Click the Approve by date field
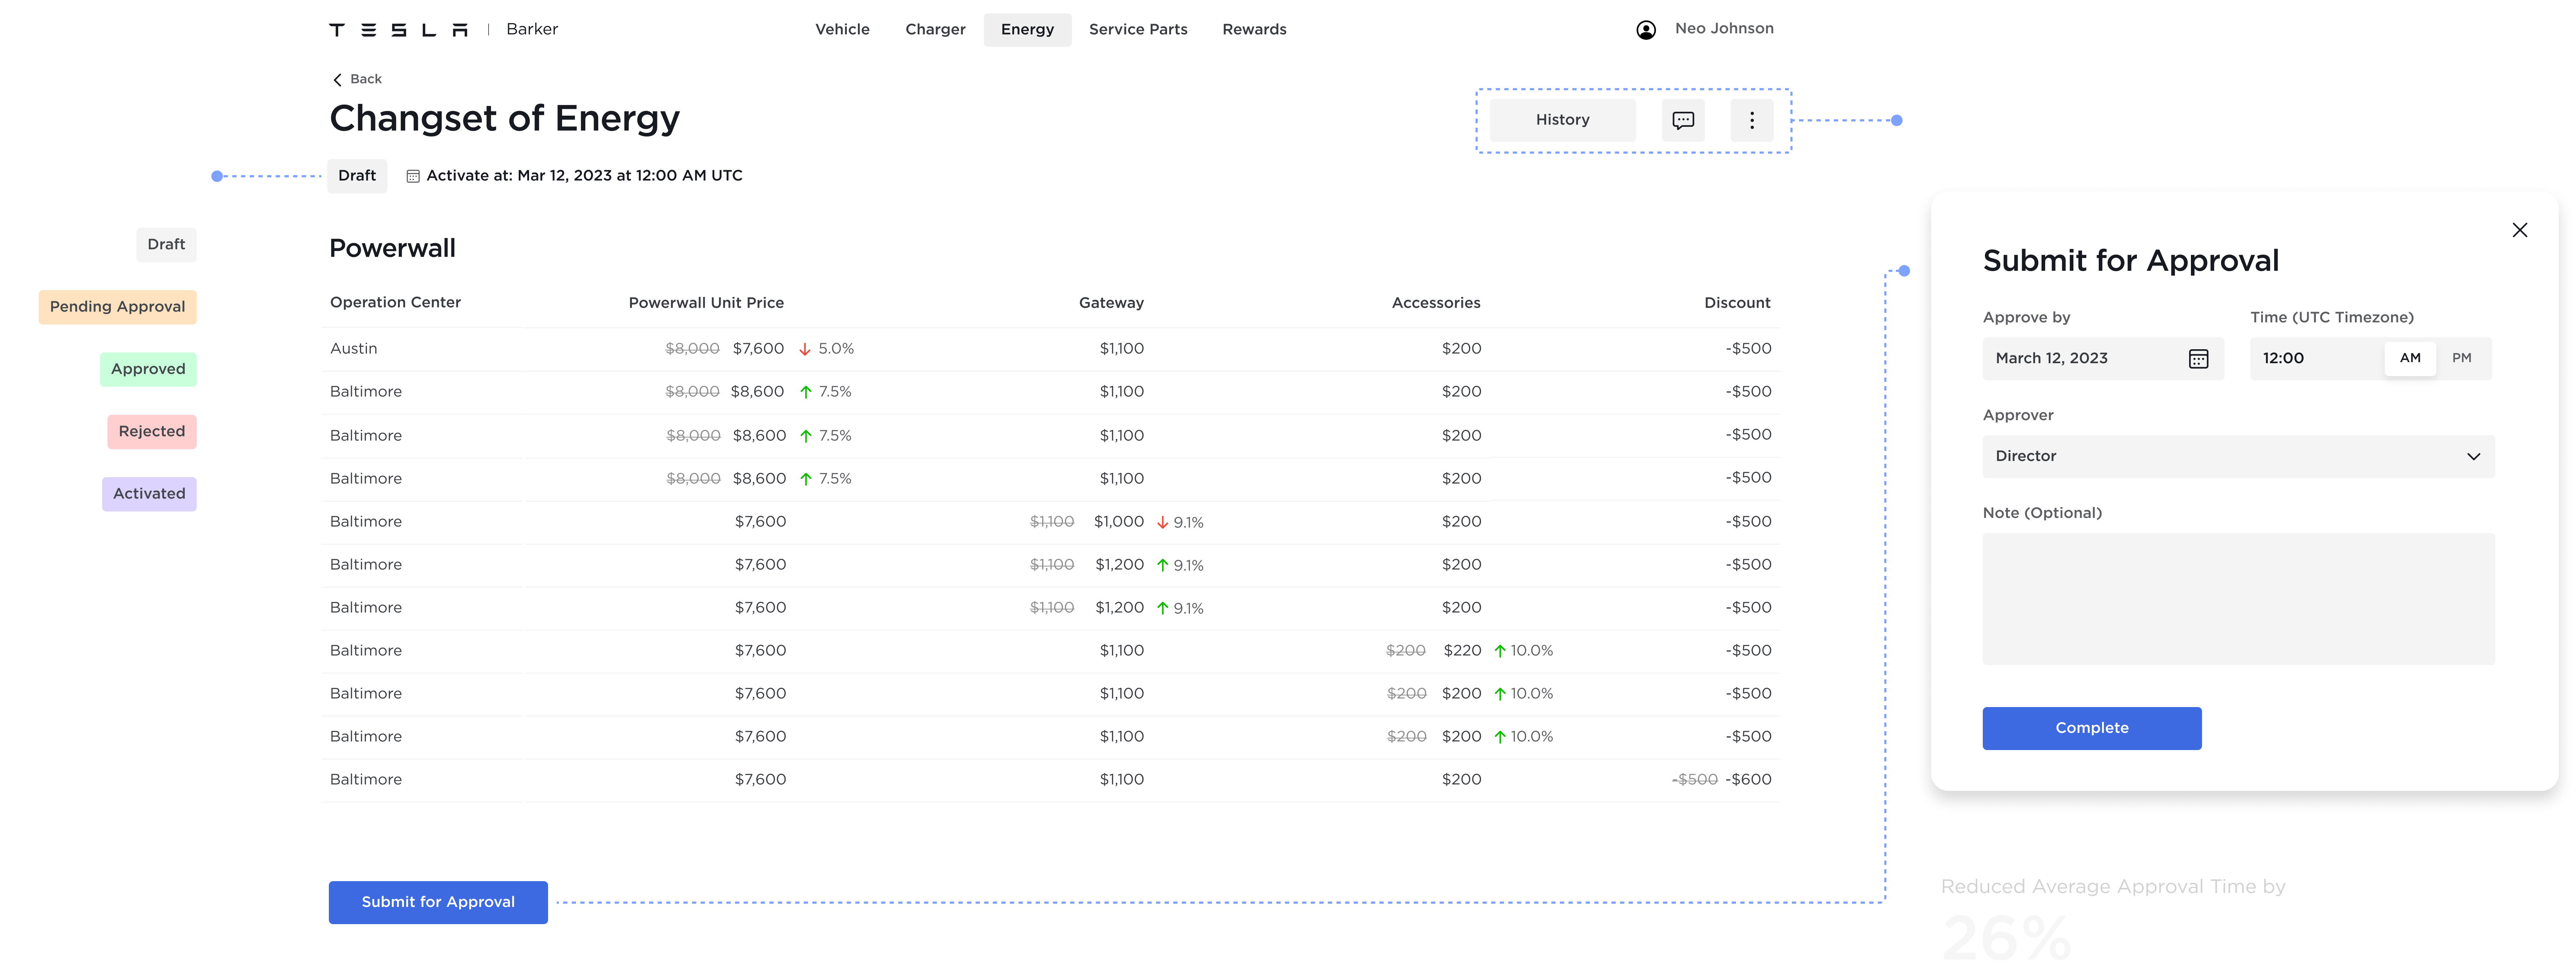 [2103, 359]
